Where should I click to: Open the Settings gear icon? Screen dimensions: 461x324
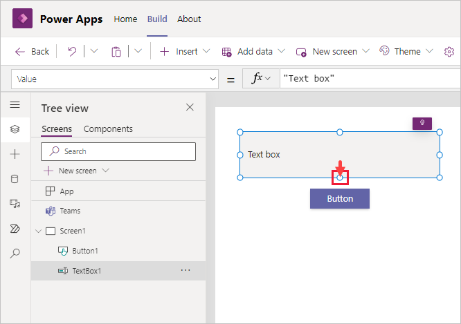click(x=449, y=52)
